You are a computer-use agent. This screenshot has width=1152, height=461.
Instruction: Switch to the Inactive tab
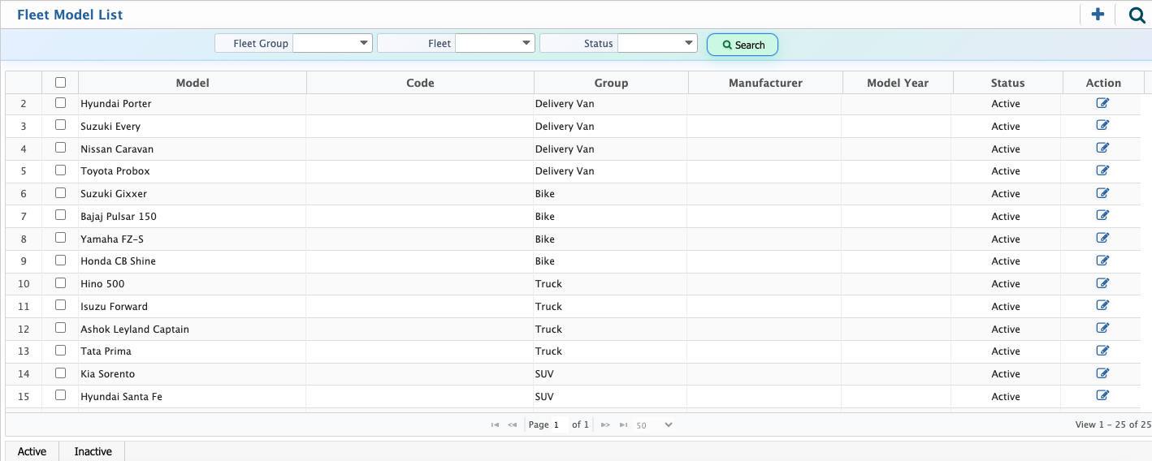tap(93, 451)
